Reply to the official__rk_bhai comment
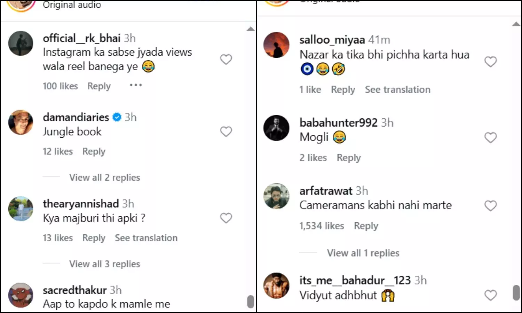The width and height of the screenshot is (522, 313). coord(99,86)
